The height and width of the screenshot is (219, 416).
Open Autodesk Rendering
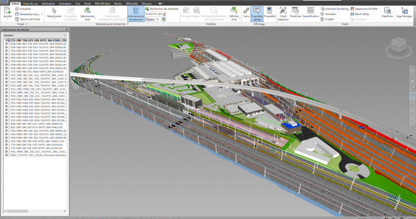pos(334,9)
